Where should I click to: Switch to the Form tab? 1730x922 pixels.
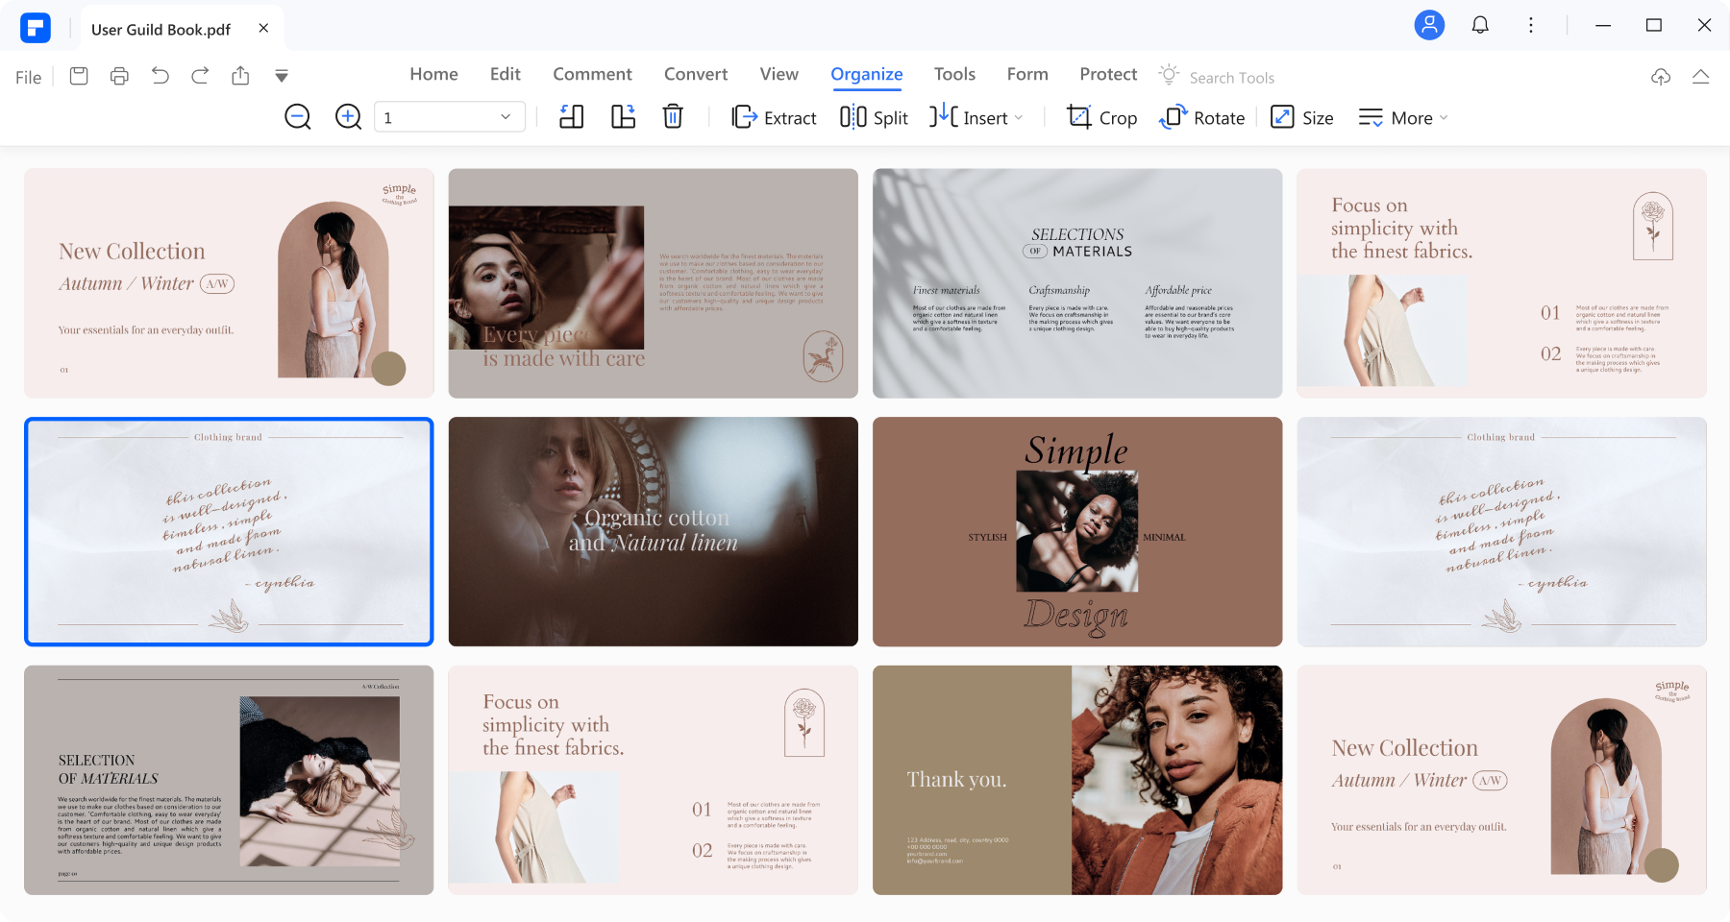pos(1027,74)
